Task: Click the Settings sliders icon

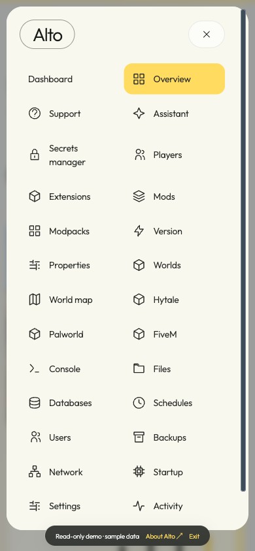Action: [x=35, y=507]
